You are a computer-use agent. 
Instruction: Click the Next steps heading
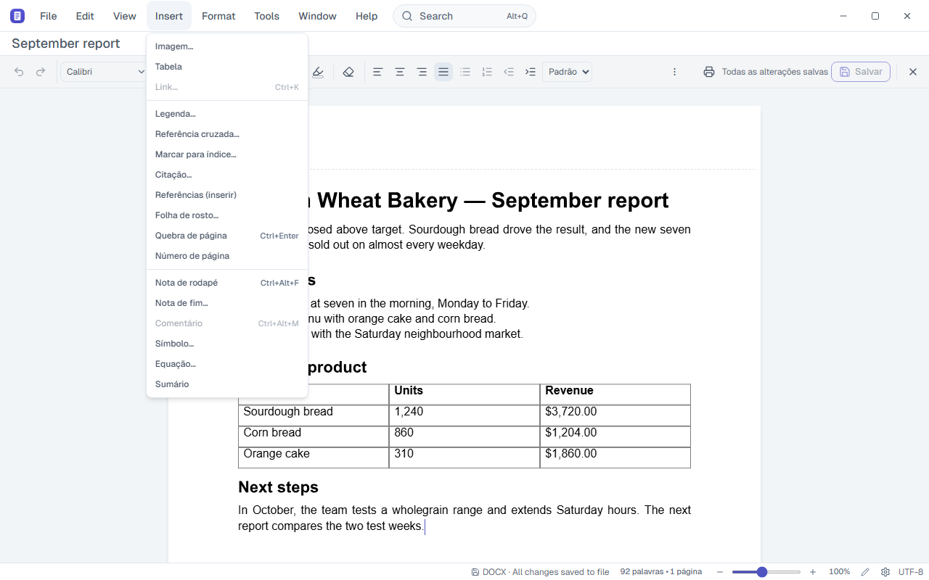(278, 487)
